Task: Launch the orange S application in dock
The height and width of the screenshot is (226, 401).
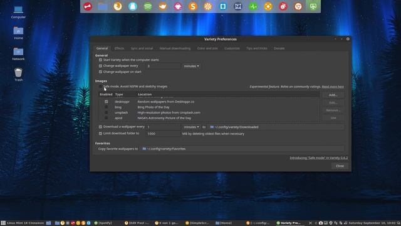Action: point(193,6)
